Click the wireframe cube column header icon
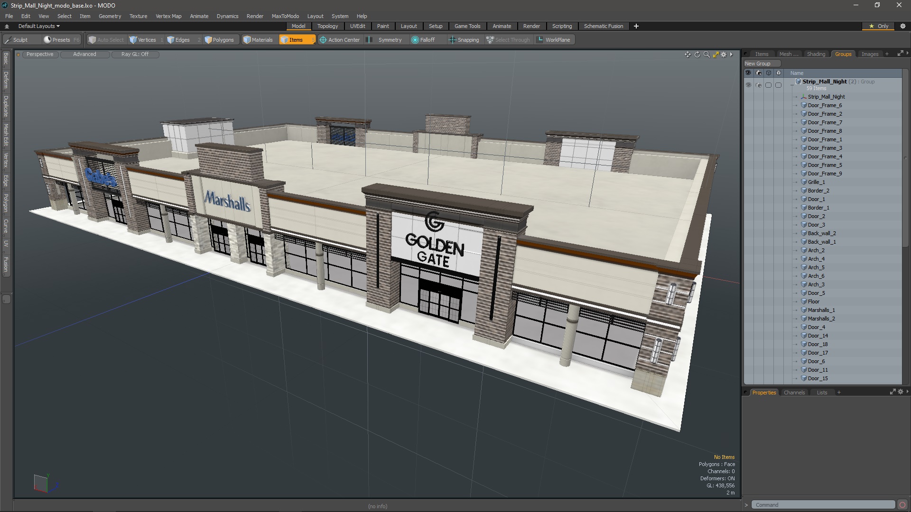911x512 pixels. coord(768,73)
